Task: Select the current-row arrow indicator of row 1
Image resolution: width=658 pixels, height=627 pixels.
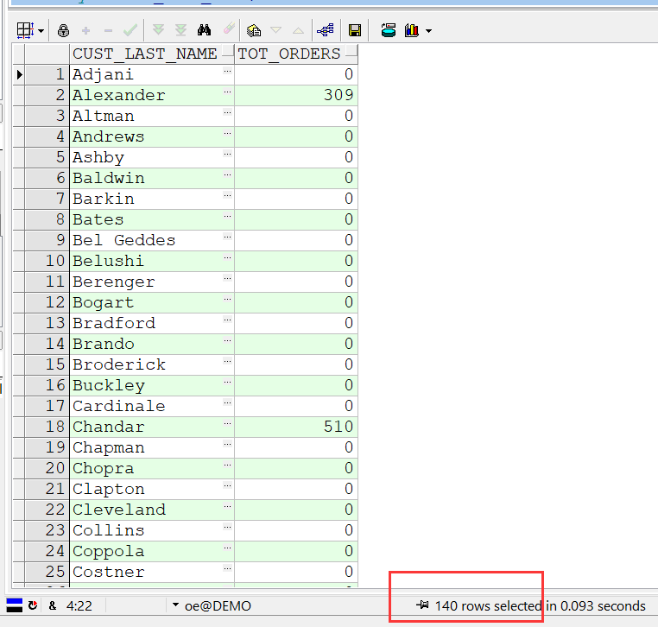Action: coord(19,74)
